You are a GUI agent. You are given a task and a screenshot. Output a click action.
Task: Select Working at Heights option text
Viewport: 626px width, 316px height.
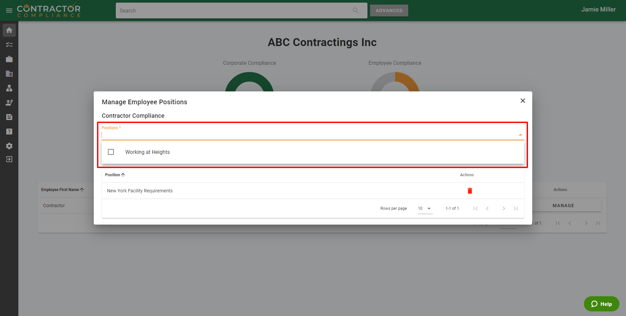(147, 152)
